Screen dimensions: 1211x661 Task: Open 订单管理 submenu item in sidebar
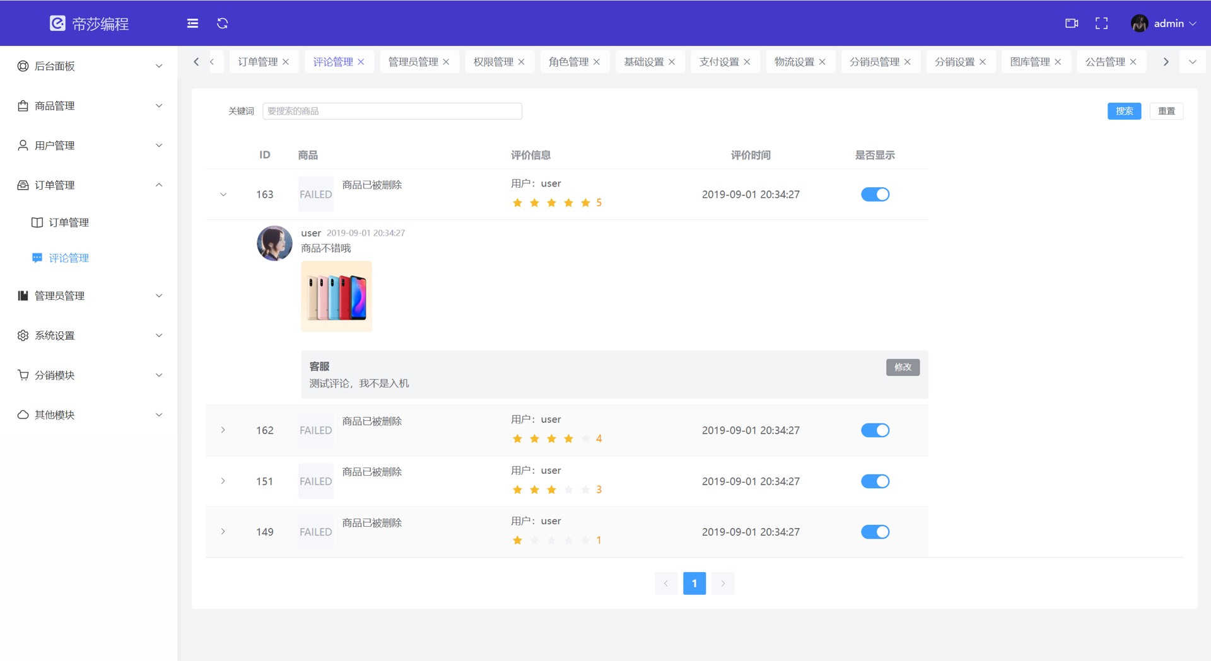pos(69,222)
